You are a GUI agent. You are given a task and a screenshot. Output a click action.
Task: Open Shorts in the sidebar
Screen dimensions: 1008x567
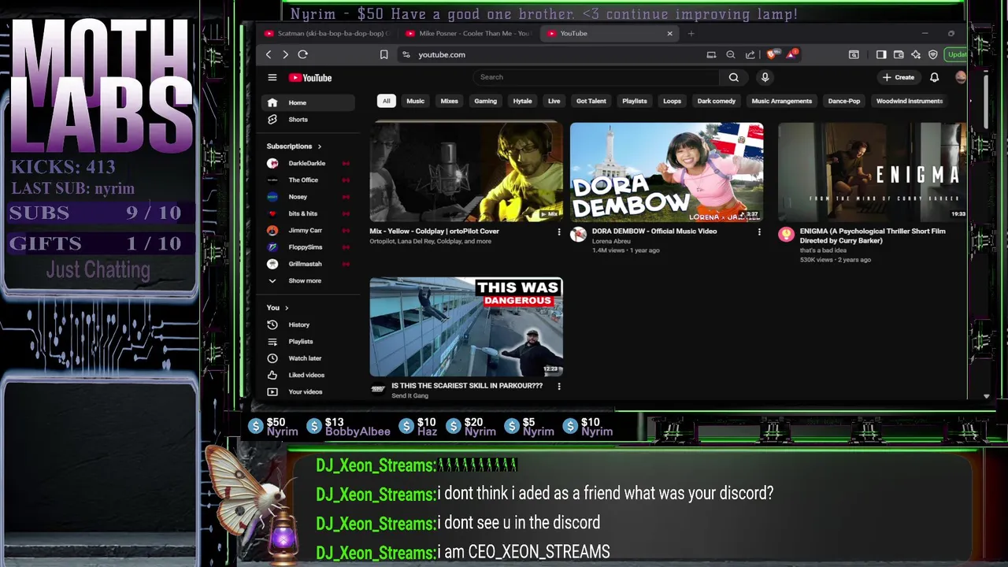point(308,120)
